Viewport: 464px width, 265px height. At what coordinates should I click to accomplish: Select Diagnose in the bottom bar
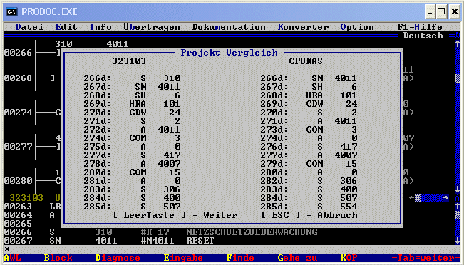pyautogui.click(x=118, y=258)
